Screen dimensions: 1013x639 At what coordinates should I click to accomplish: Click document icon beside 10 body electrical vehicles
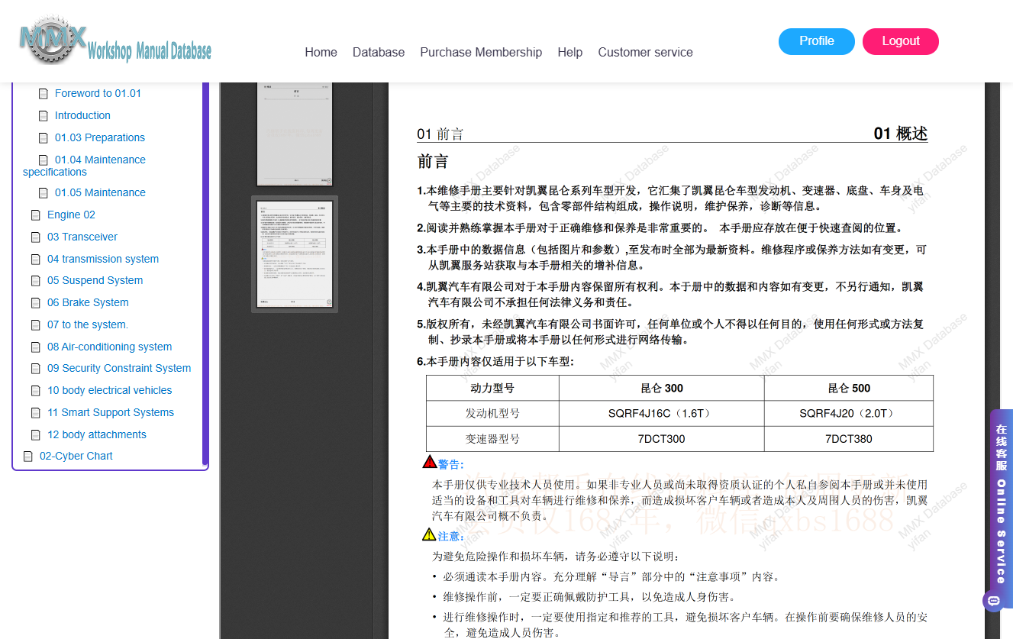(x=36, y=391)
